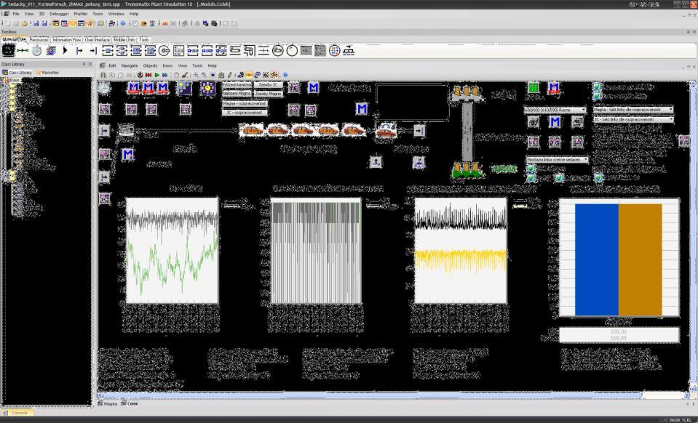The height and width of the screenshot is (423, 698).
Task: Click the Vytizeni kamionu button
Action: [237, 84]
